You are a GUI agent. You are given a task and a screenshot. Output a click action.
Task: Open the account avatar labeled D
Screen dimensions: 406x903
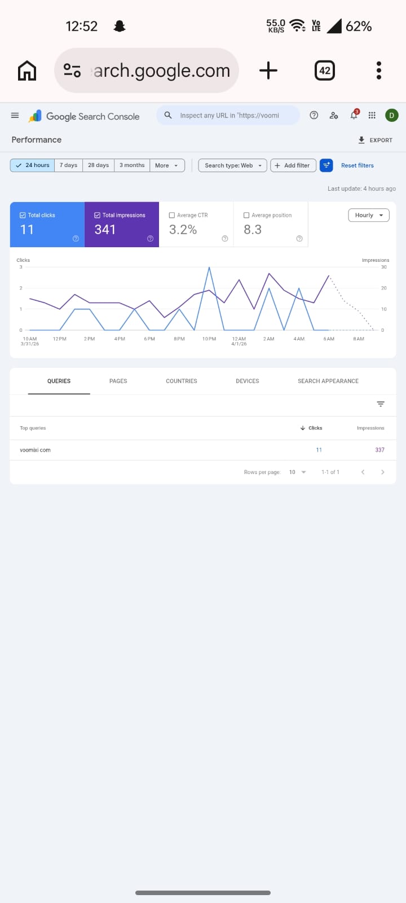pyautogui.click(x=392, y=115)
